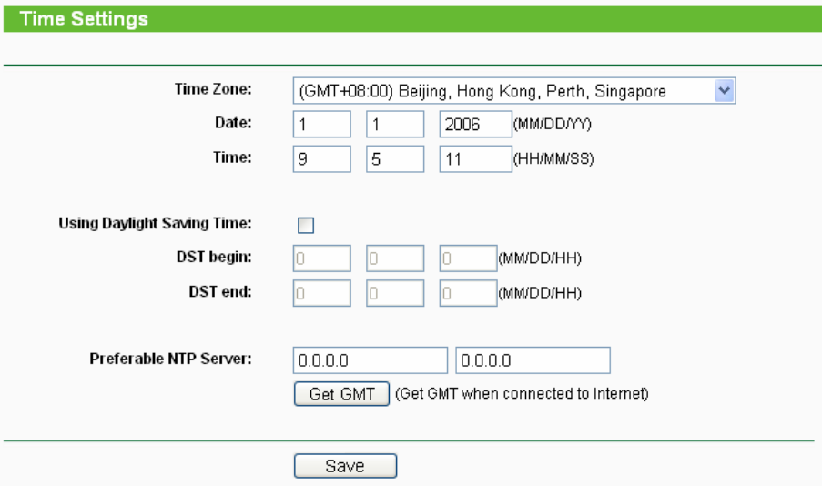The image size is (822, 486).
Task: Click the Date year field showing 2006
Action: [x=475, y=125]
